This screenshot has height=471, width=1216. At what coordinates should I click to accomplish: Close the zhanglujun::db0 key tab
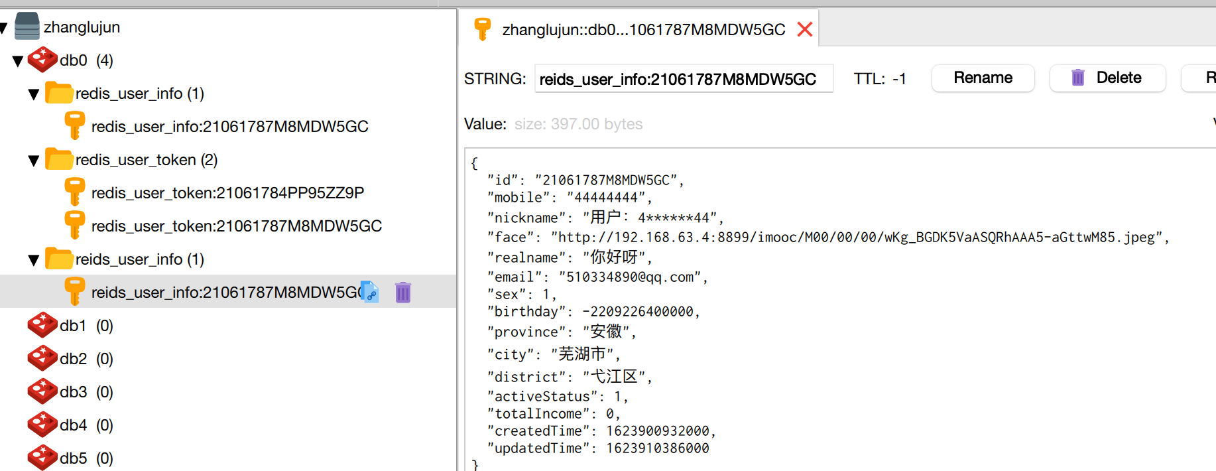[x=805, y=29]
